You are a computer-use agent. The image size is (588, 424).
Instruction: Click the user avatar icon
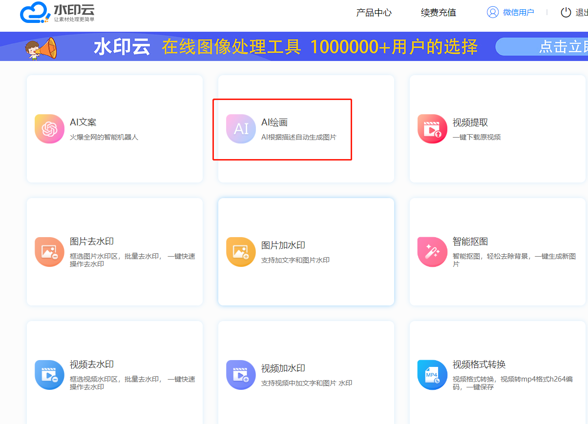coord(493,12)
